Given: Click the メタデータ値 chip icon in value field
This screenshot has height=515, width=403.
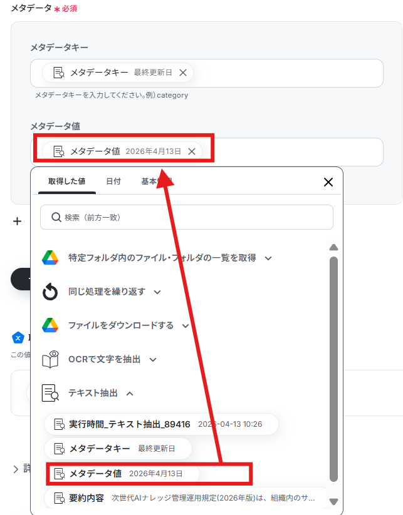Looking at the screenshot, I should point(59,151).
